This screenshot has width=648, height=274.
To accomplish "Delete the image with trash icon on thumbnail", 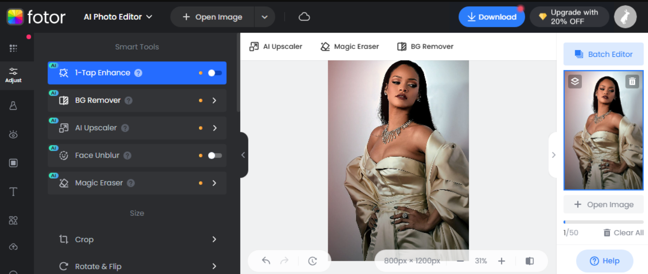I will [632, 82].
